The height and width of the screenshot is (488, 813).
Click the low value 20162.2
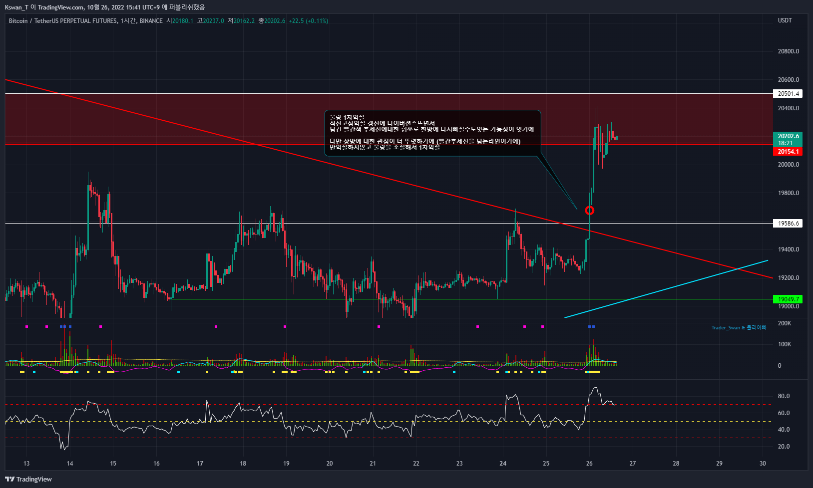pos(244,21)
